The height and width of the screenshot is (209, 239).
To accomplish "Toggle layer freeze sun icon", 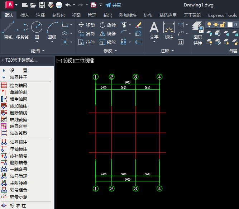I will point(216,24).
